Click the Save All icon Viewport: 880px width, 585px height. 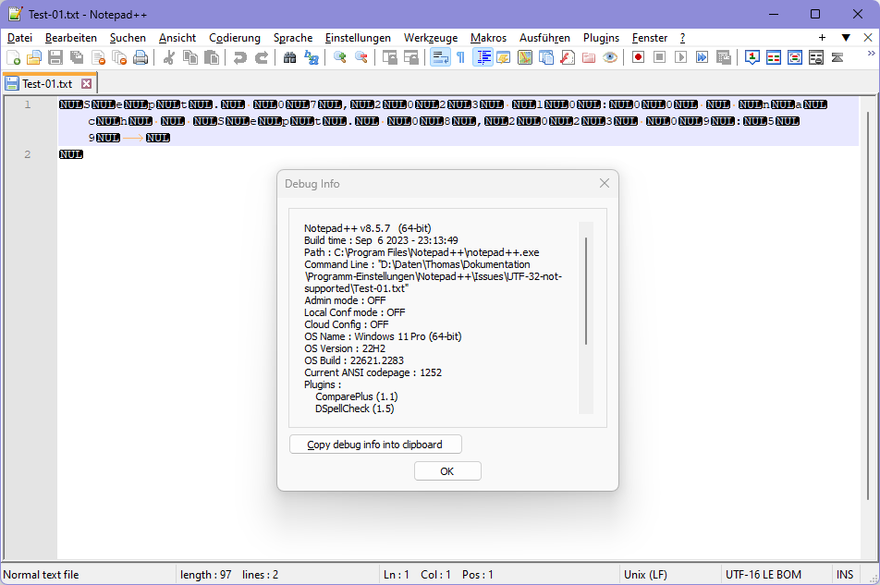click(x=77, y=57)
